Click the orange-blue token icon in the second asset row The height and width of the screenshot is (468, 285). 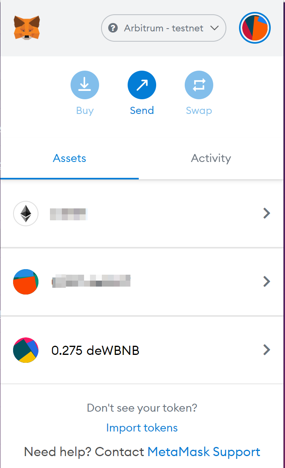26,282
